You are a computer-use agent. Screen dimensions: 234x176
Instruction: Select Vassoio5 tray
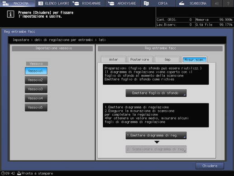click(x=36, y=108)
